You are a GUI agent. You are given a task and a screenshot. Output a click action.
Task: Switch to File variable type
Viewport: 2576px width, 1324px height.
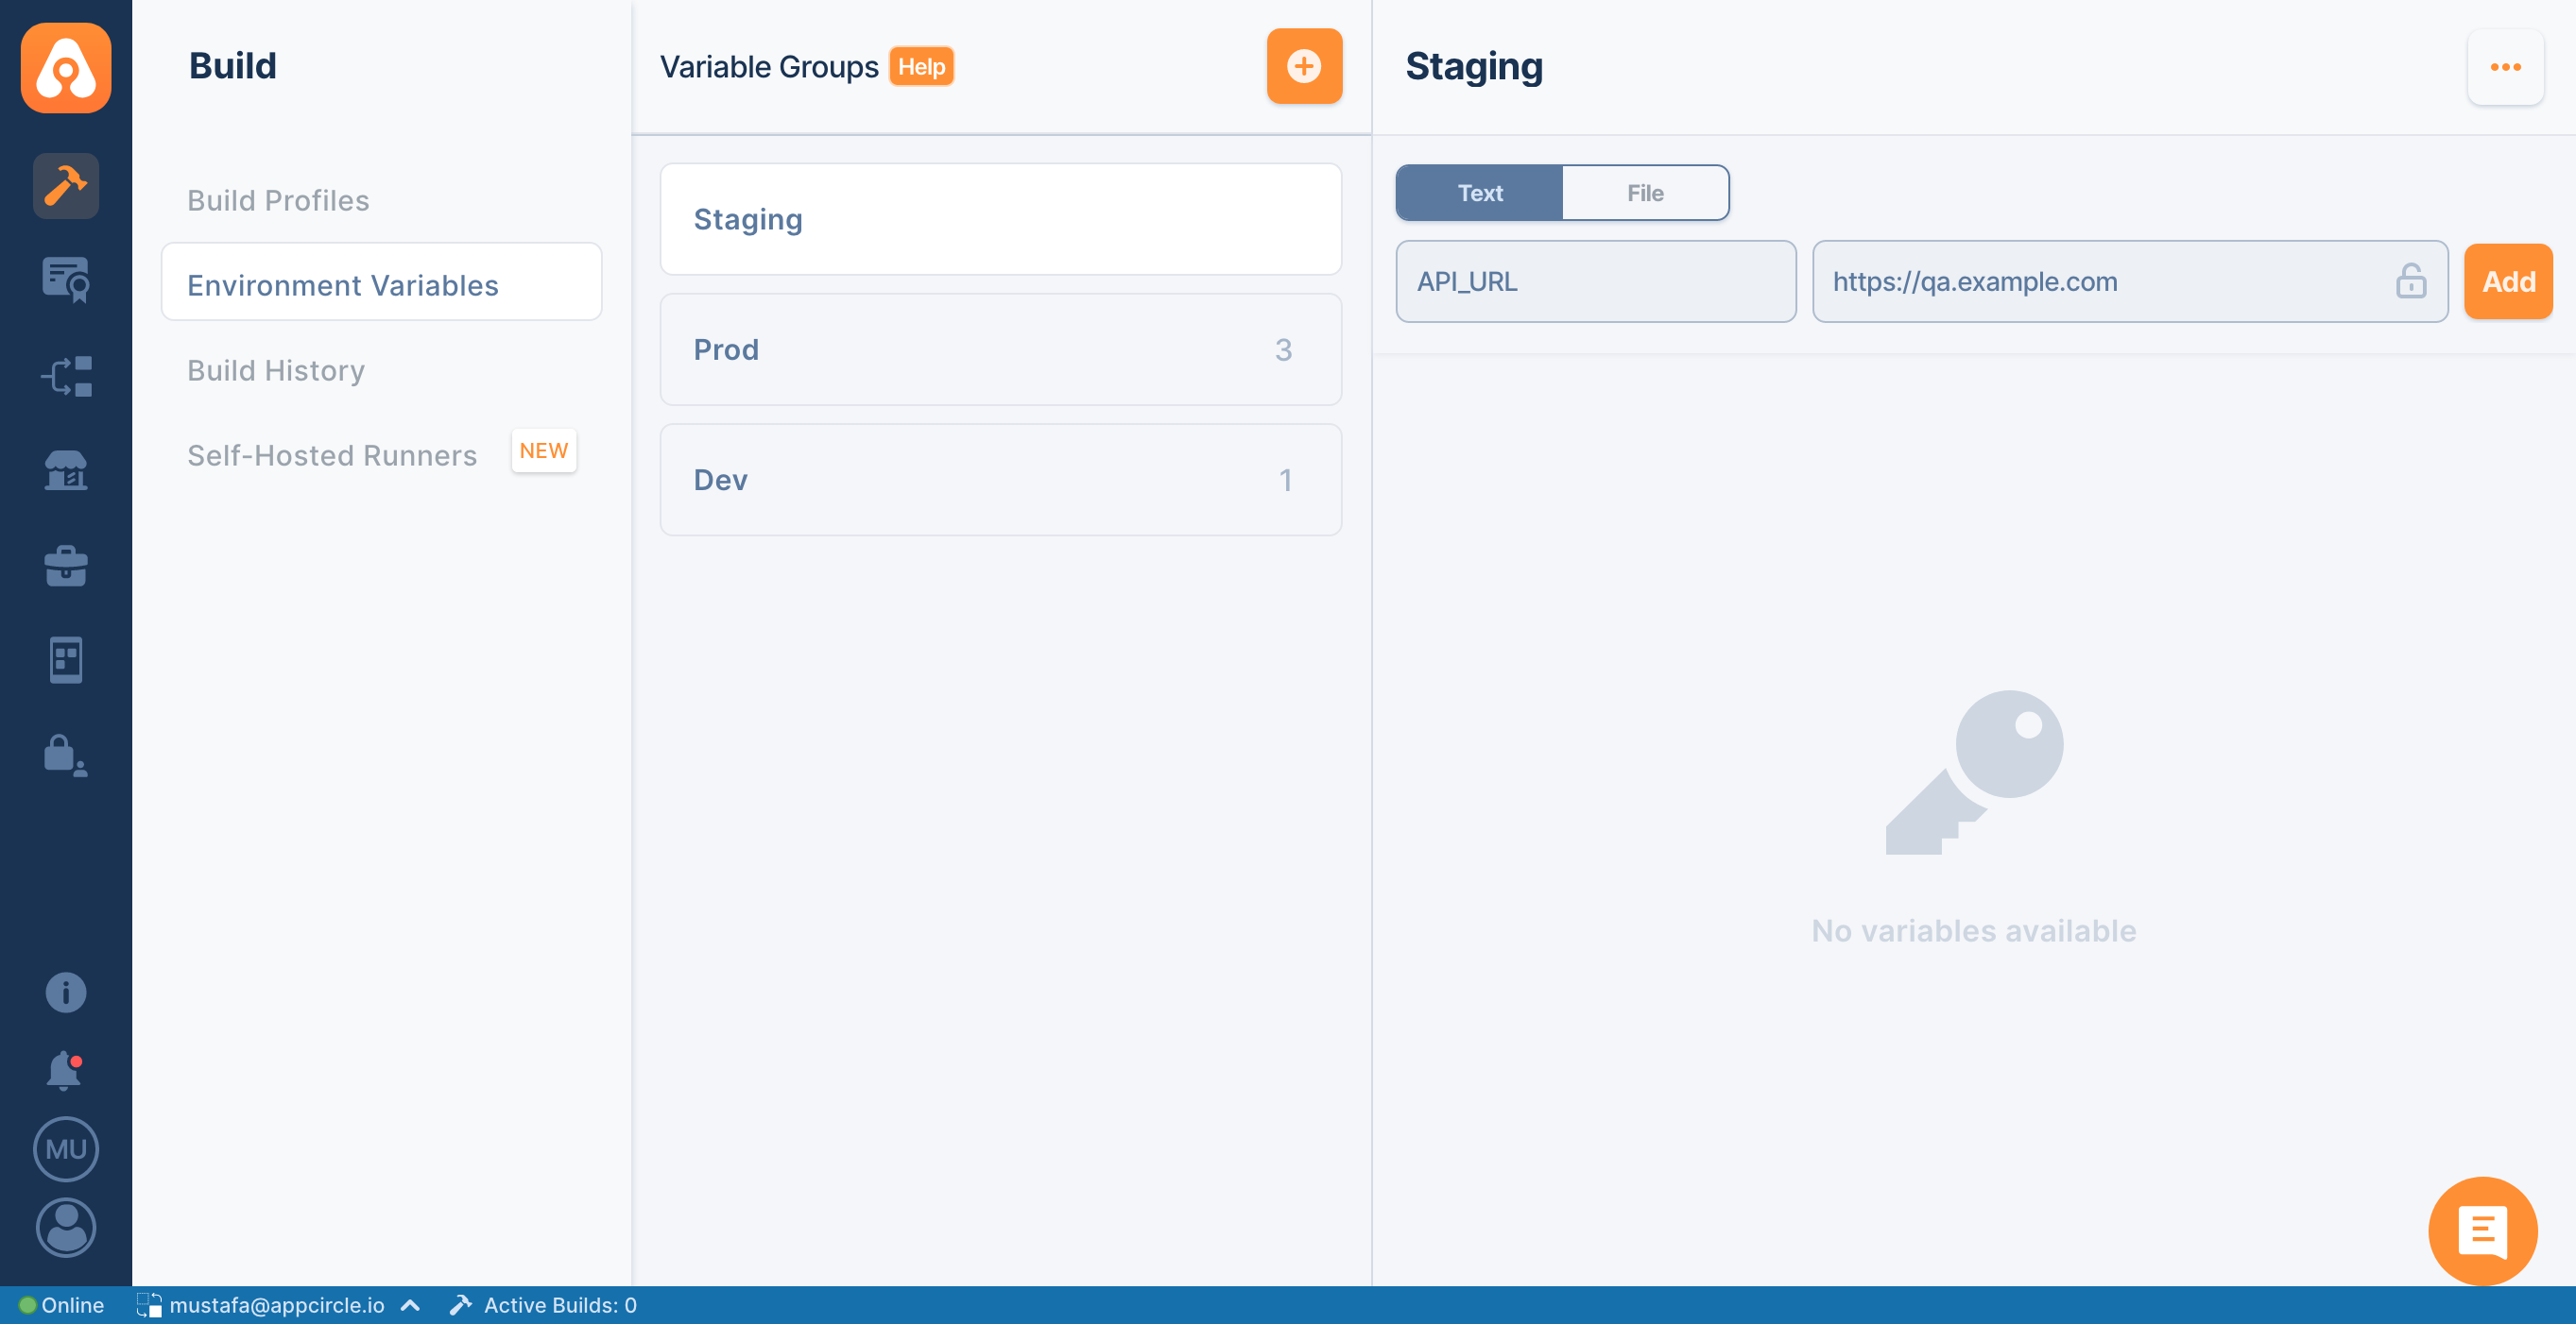pos(1645,193)
